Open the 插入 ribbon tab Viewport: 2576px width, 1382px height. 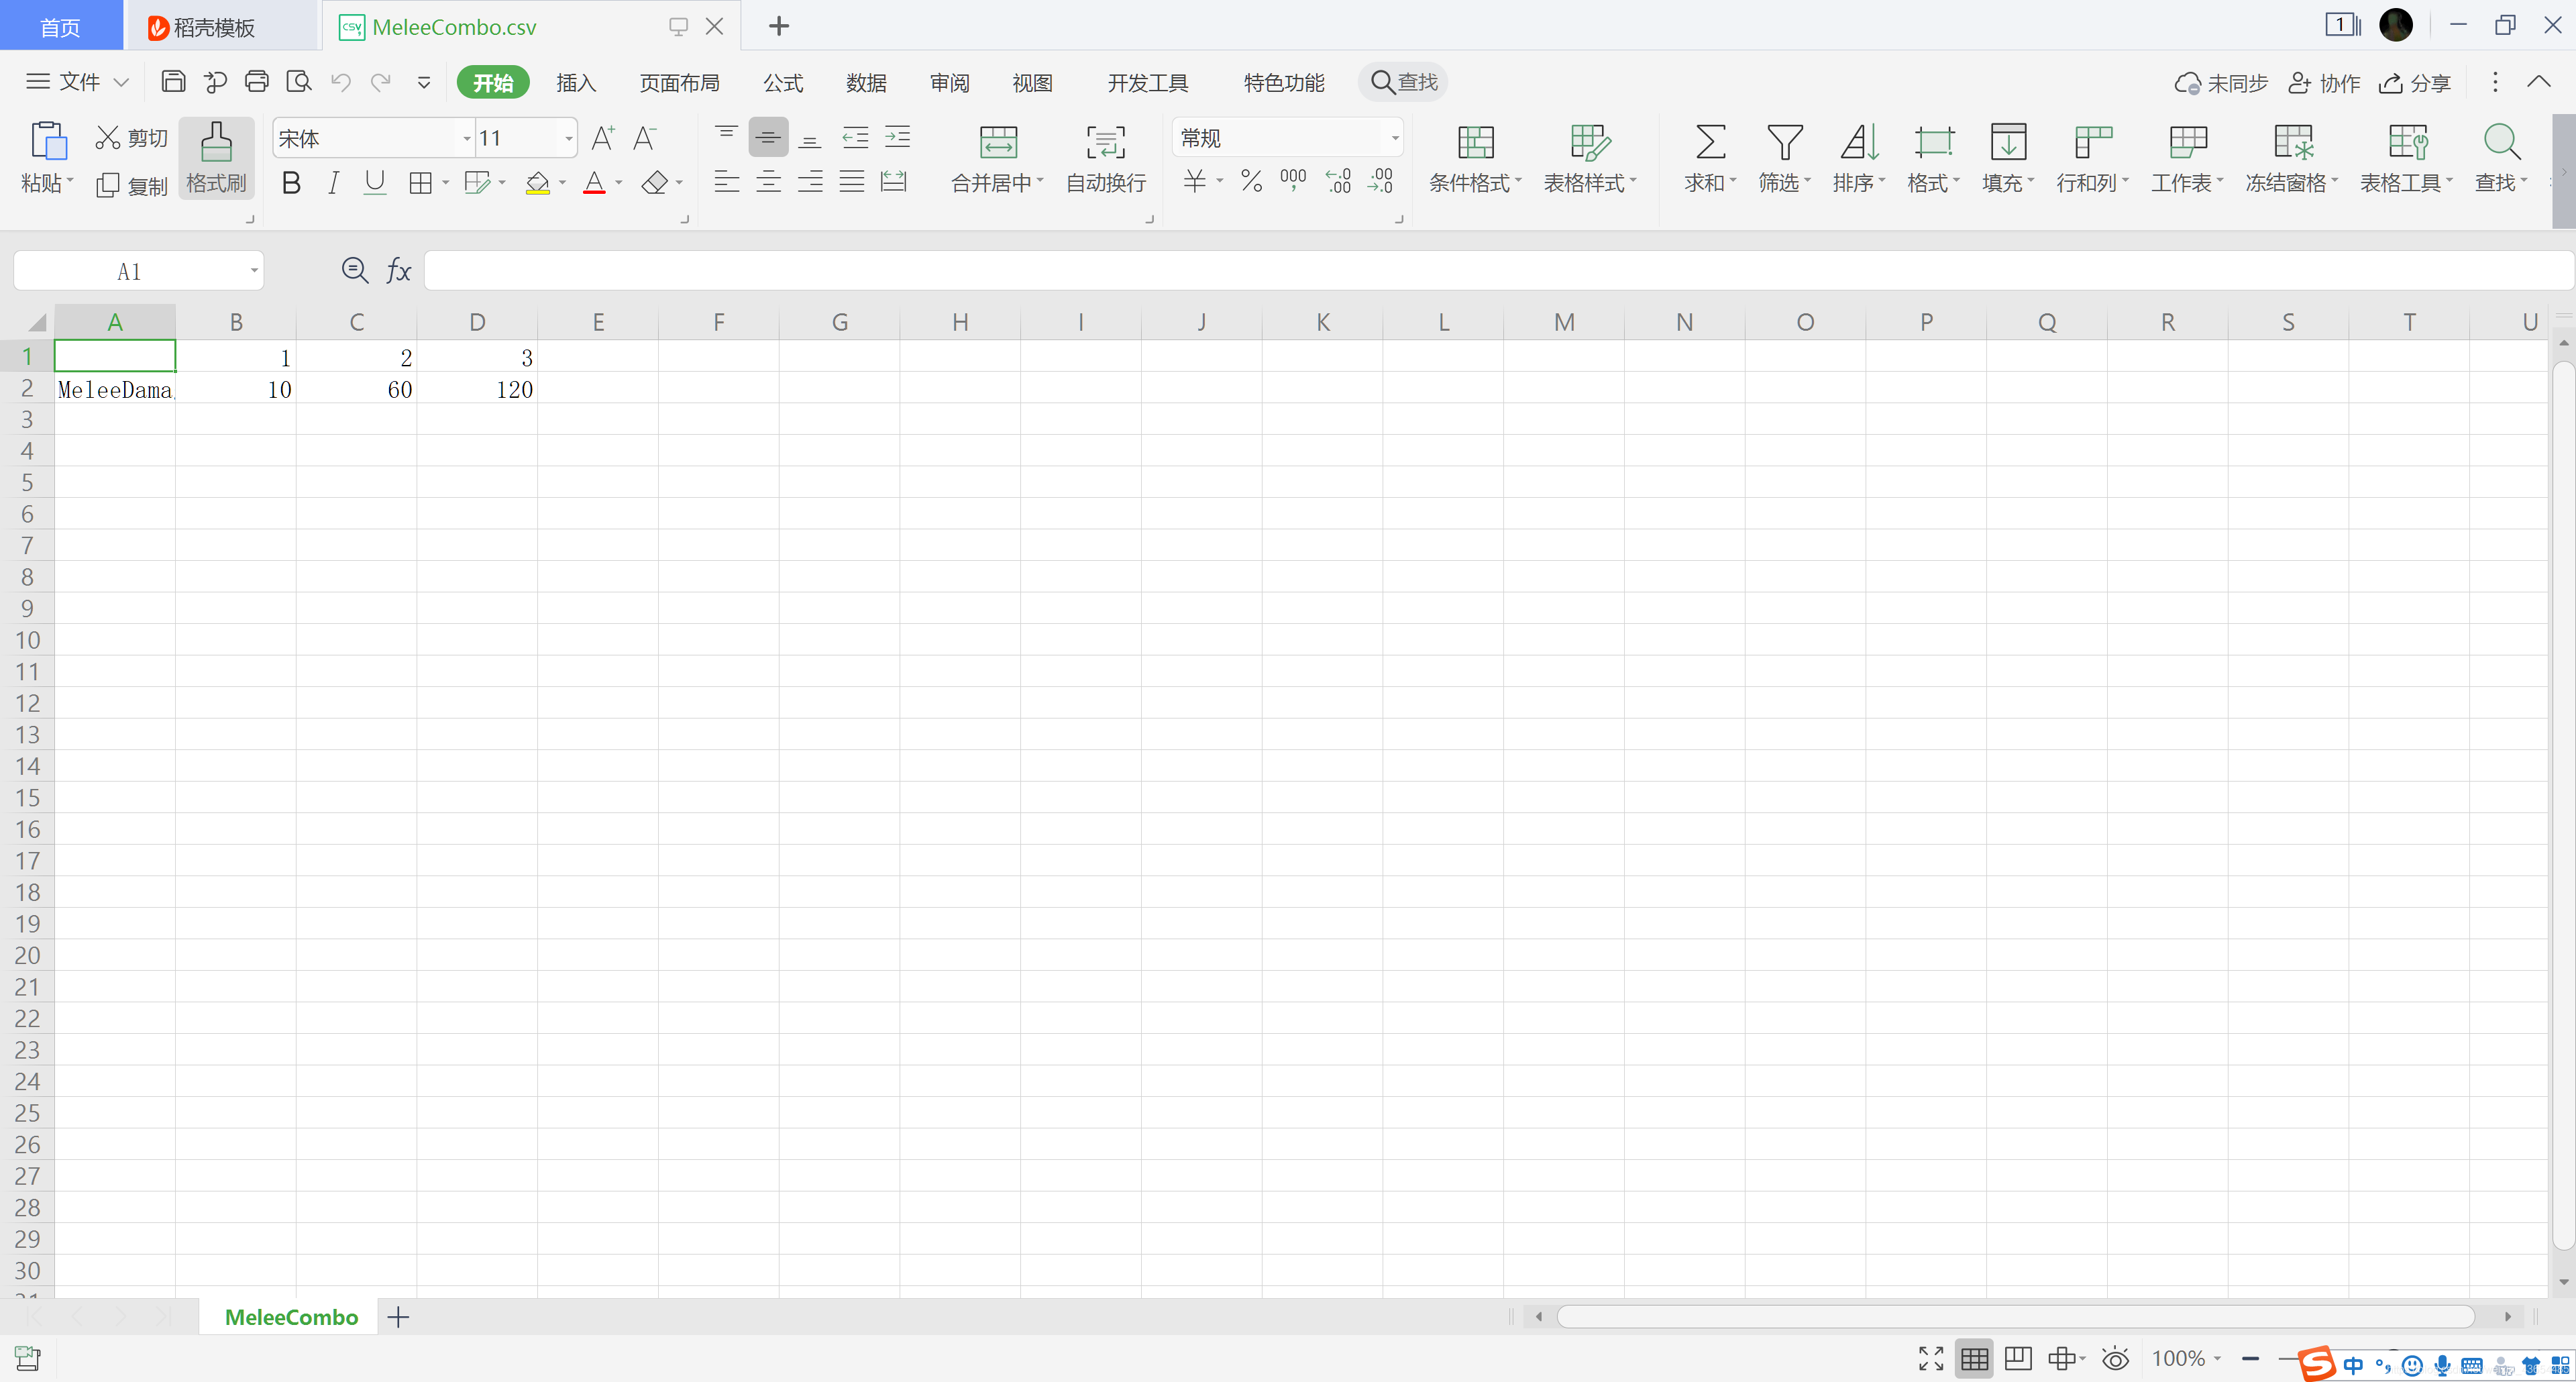point(576,83)
